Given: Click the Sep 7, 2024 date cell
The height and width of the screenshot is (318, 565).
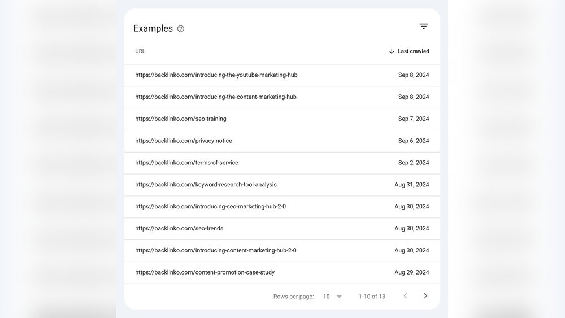Looking at the screenshot, I should pyautogui.click(x=414, y=119).
